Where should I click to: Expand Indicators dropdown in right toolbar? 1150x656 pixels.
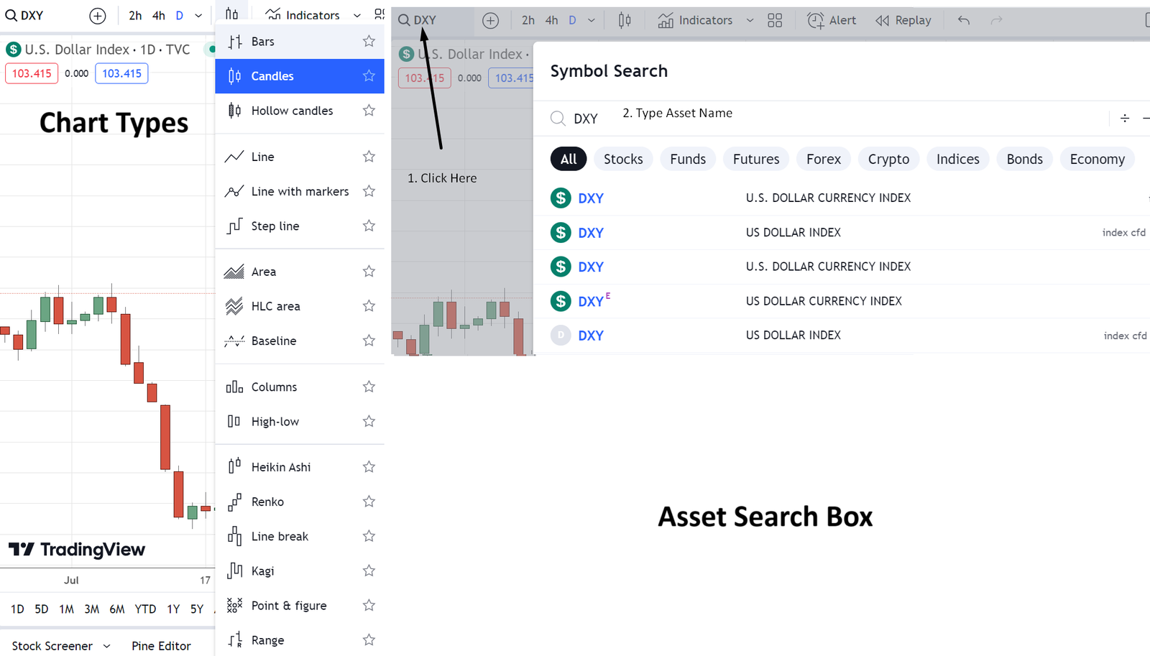point(750,21)
